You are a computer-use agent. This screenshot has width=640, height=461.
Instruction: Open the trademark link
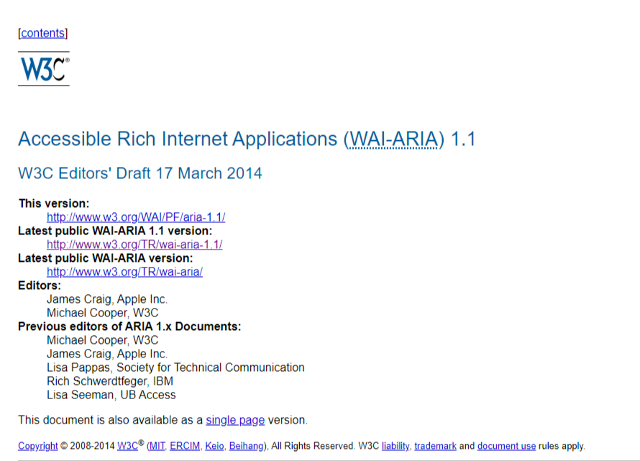[435, 447]
